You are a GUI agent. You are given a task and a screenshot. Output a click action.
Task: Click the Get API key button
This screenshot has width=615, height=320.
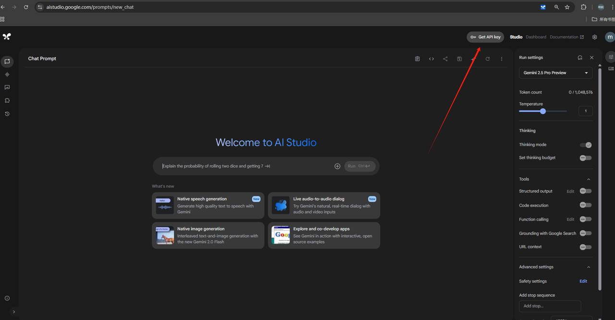[x=485, y=37]
